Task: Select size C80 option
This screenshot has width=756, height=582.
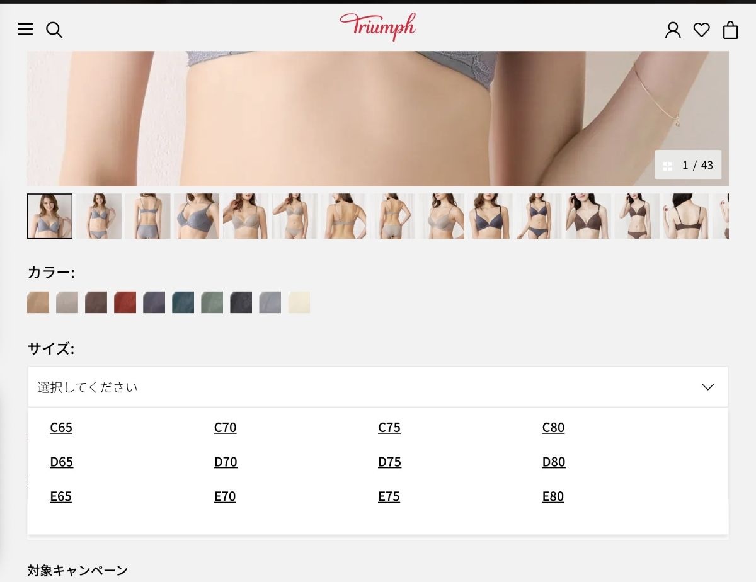Action: pos(553,428)
